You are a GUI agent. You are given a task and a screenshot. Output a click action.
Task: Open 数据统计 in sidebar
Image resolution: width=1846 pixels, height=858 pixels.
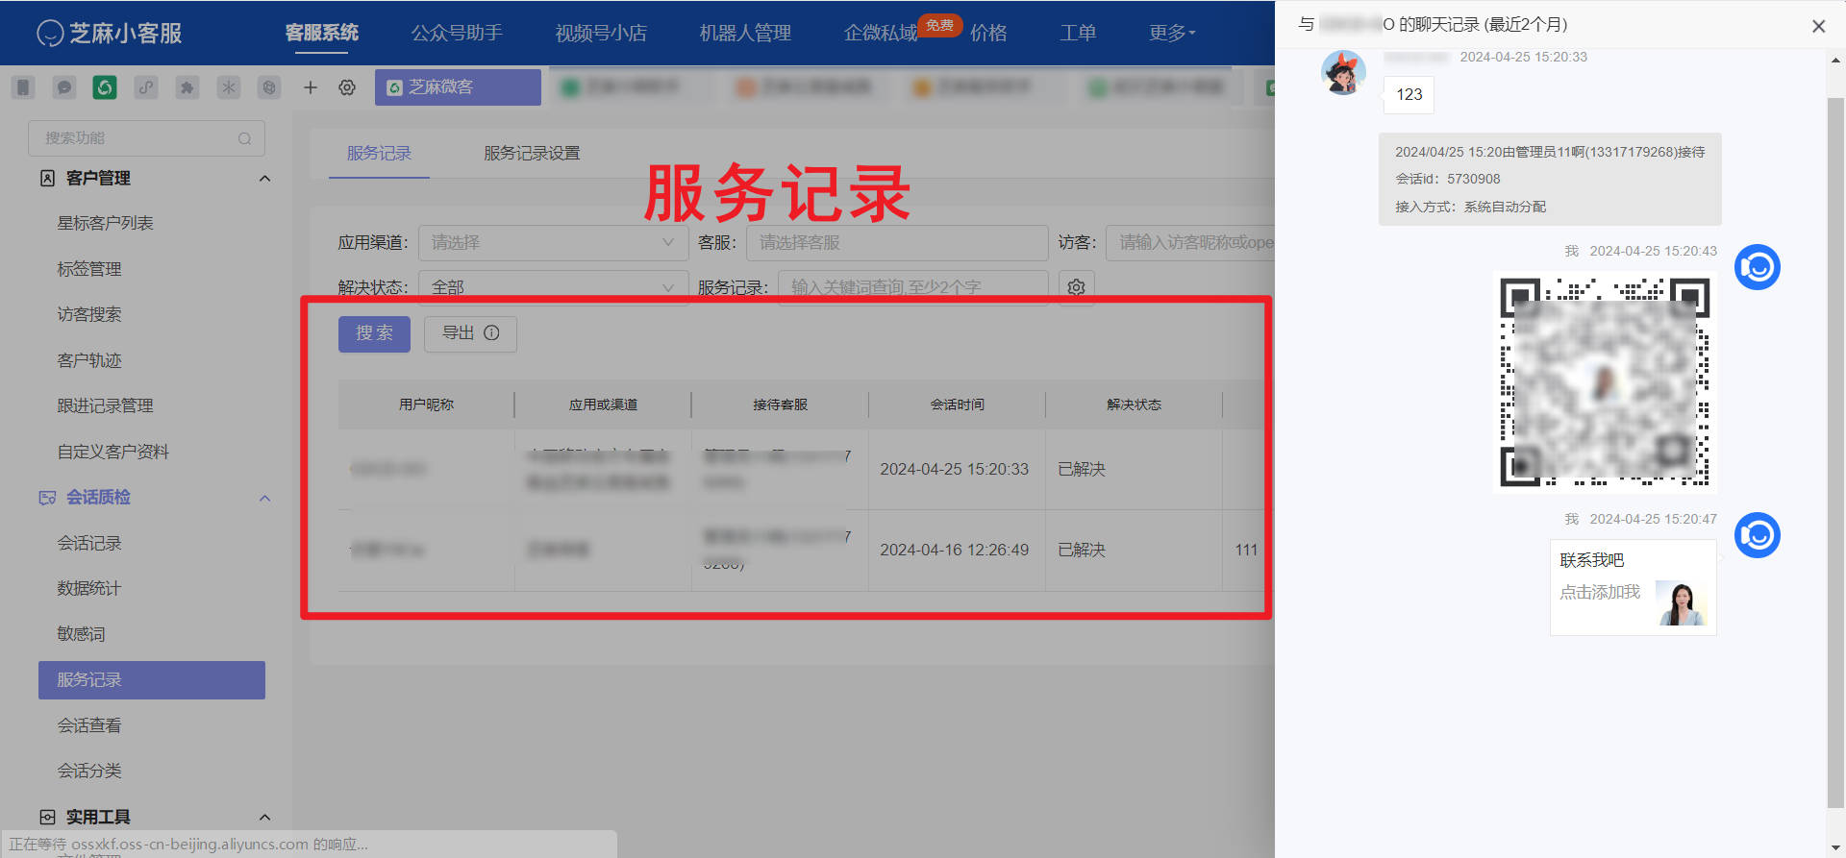[x=89, y=588]
